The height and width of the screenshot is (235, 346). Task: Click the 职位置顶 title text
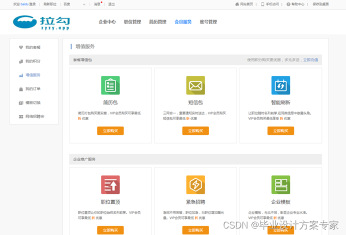tap(110, 202)
